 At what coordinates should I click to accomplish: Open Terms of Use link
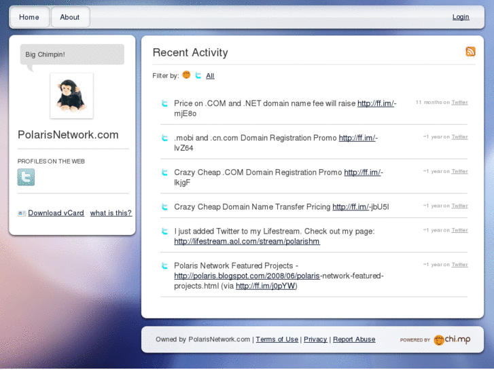277,339
